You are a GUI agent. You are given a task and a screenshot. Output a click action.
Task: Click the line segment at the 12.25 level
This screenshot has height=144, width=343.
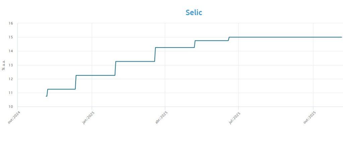[x=95, y=75]
